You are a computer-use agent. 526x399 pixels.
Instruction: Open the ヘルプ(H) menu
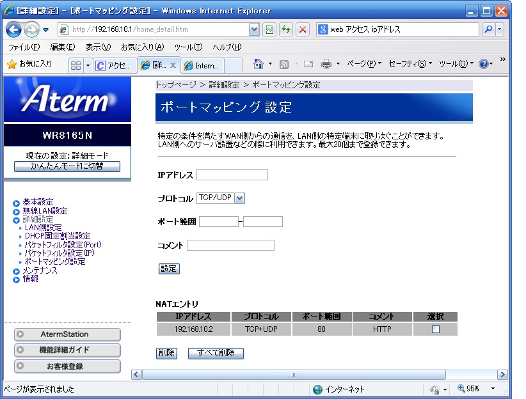click(227, 47)
